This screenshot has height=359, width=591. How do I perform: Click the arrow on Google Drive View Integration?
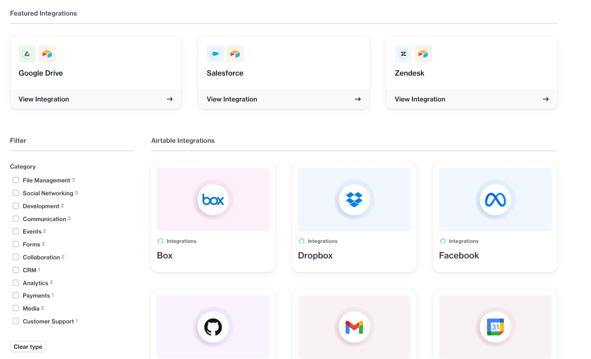(x=170, y=99)
